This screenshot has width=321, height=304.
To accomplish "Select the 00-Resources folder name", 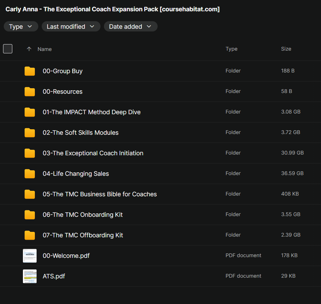I will [x=63, y=92].
